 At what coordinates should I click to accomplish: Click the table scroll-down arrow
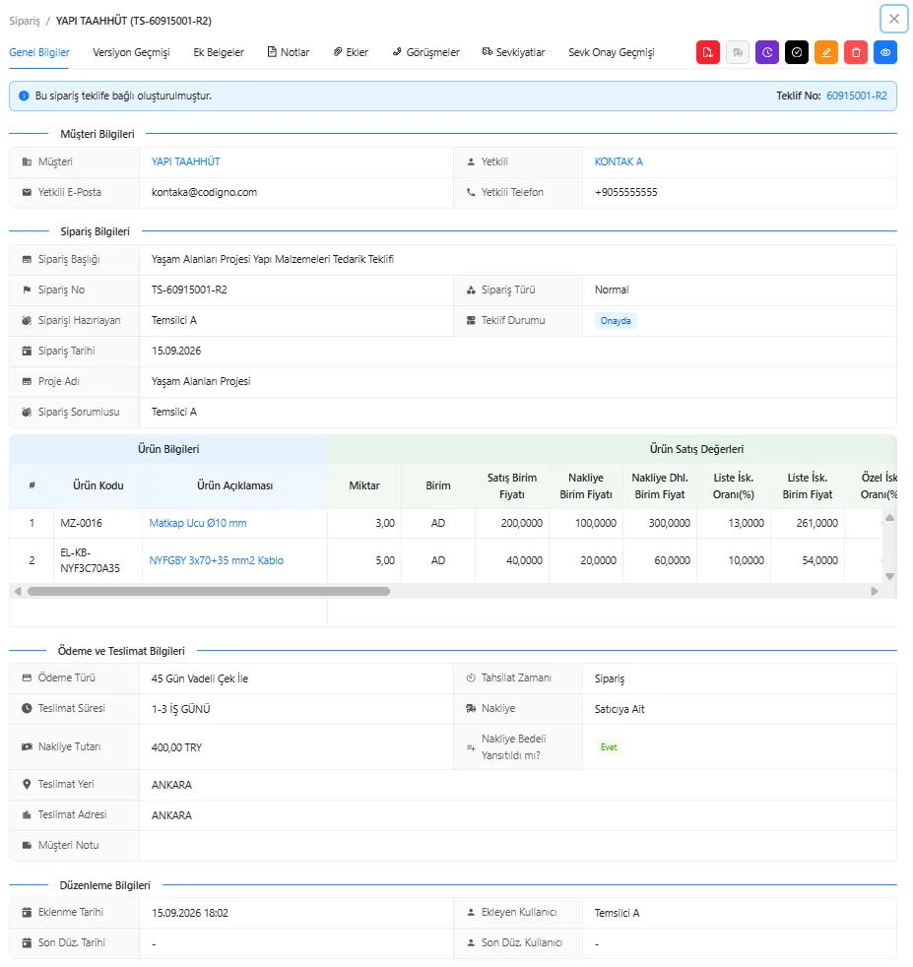(889, 577)
